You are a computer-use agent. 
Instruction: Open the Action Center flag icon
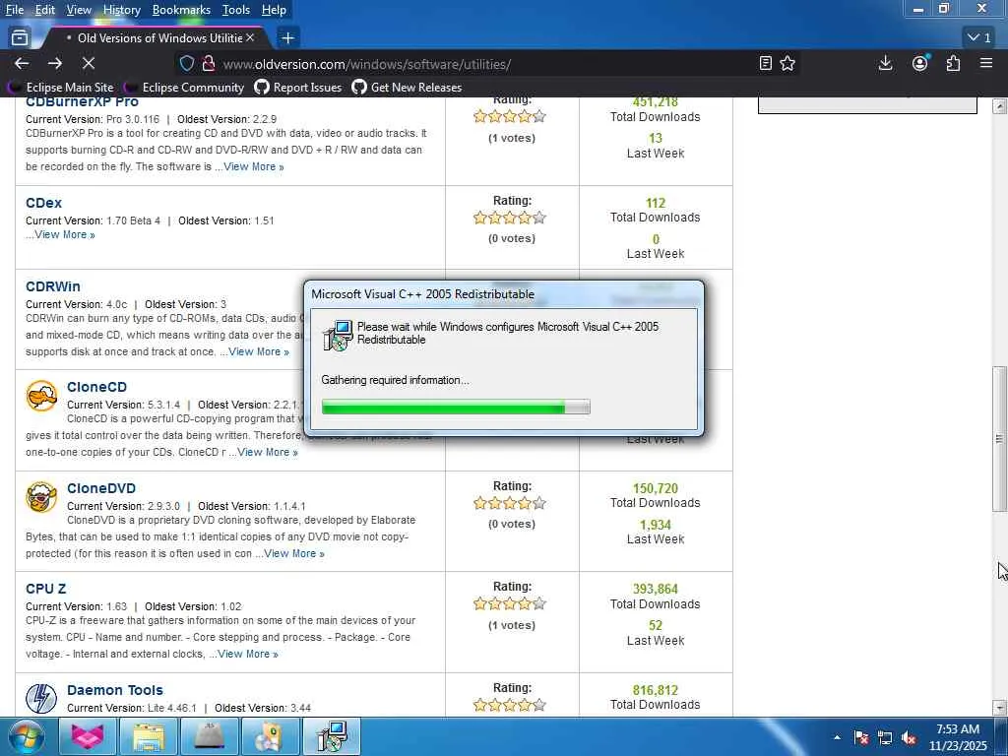point(861,738)
